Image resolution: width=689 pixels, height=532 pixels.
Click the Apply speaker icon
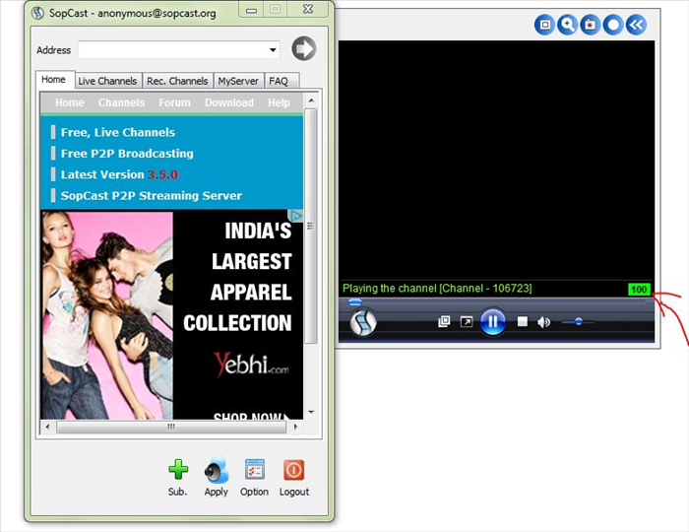tap(217, 470)
